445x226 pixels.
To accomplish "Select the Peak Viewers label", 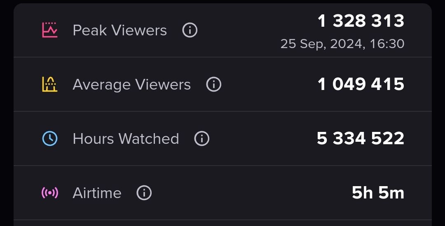I will pyautogui.click(x=119, y=30).
